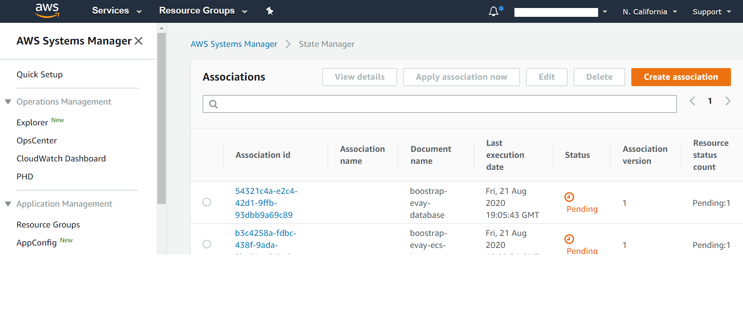Viewport: 743px width, 312px height.
Task: Open the Resource Groups menu
Action: coord(203,11)
